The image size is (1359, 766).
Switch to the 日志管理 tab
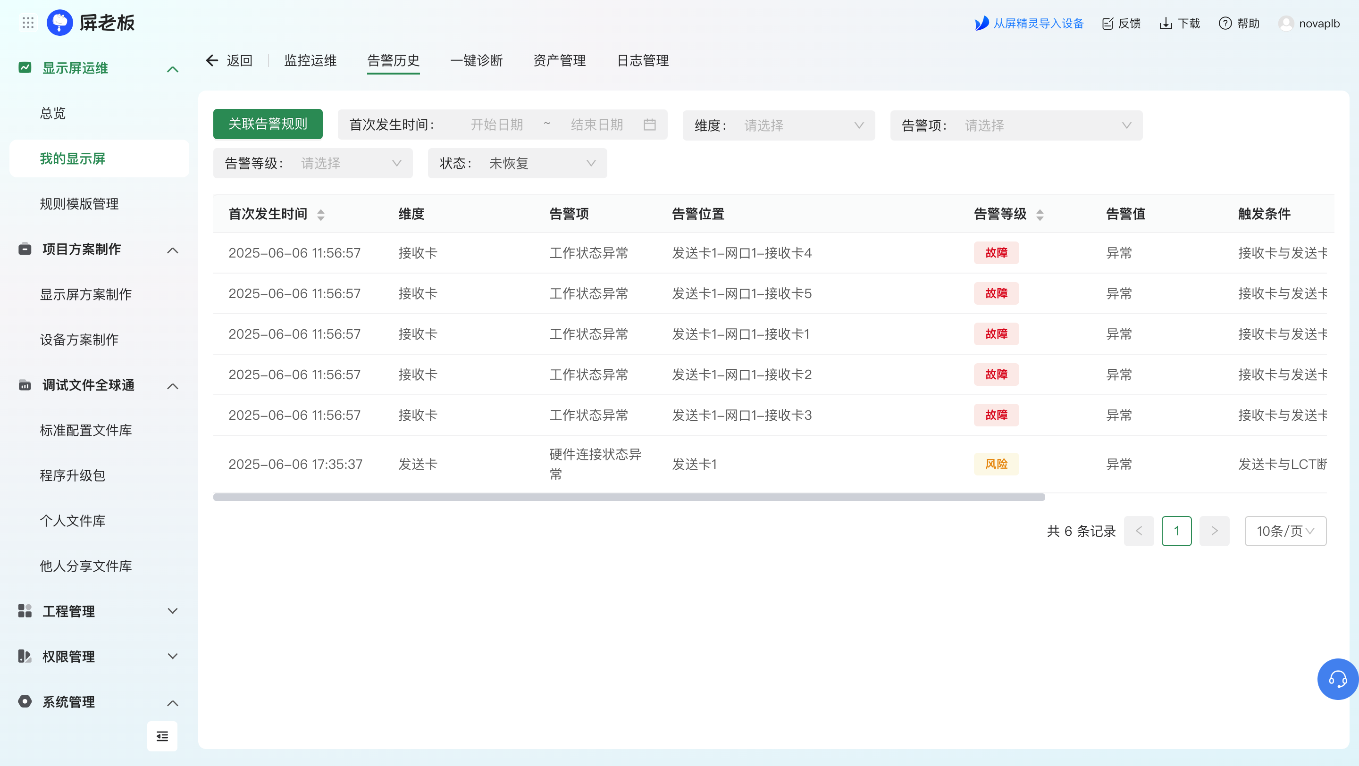click(643, 61)
